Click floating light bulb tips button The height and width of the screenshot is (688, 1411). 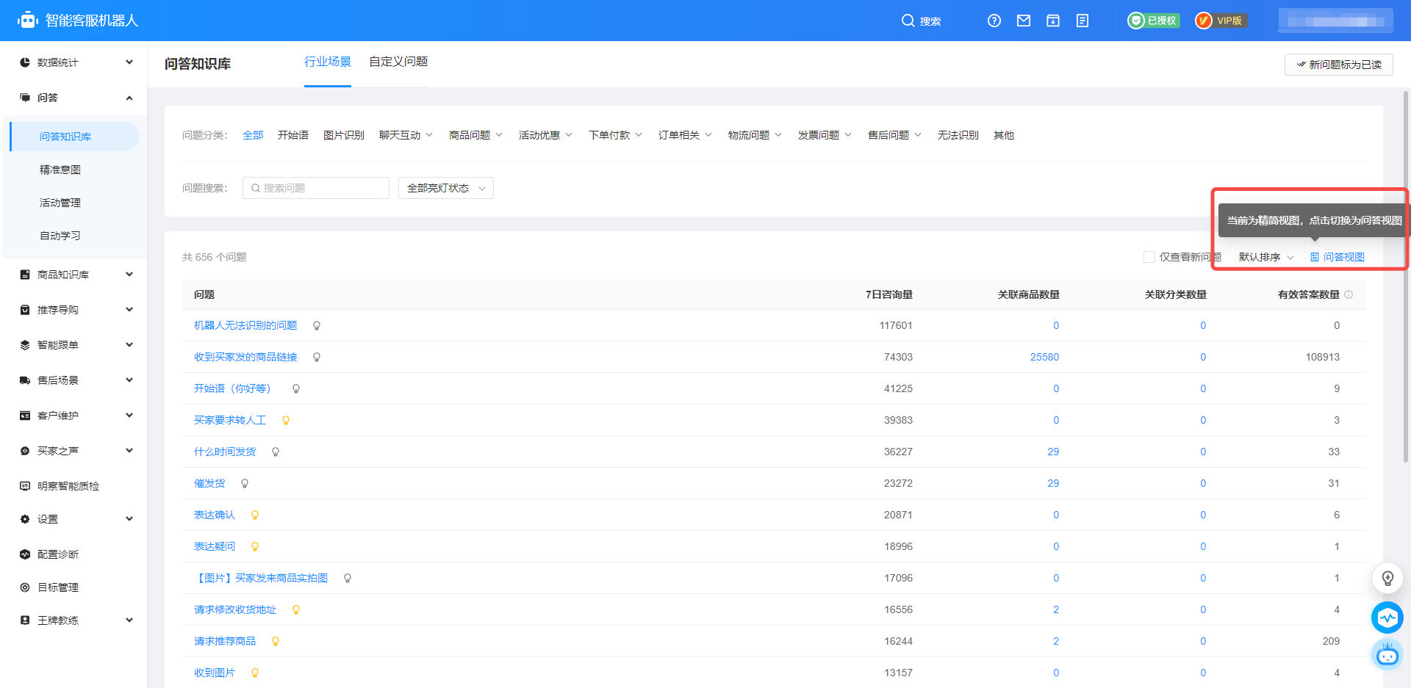pos(1387,579)
